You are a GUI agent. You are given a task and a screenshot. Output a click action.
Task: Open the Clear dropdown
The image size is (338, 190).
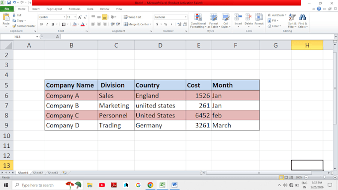274,26
